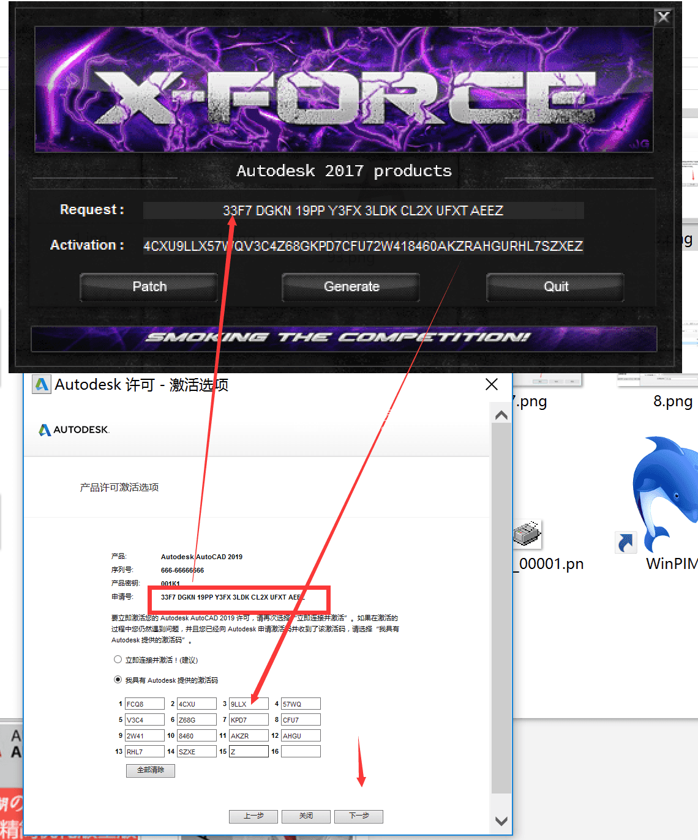Click activation box 6 containing Z68G

[x=197, y=720]
